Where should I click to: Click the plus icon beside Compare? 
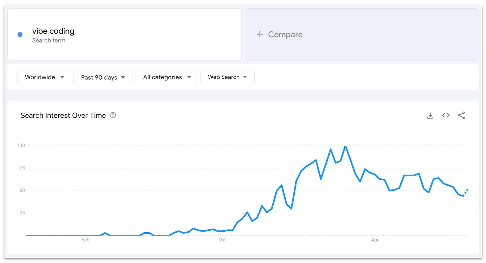pyautogui.click(x=260, y=34)
